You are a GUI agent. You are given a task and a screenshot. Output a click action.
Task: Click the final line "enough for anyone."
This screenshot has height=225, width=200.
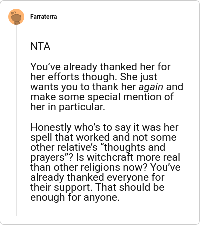click(75, 198)
